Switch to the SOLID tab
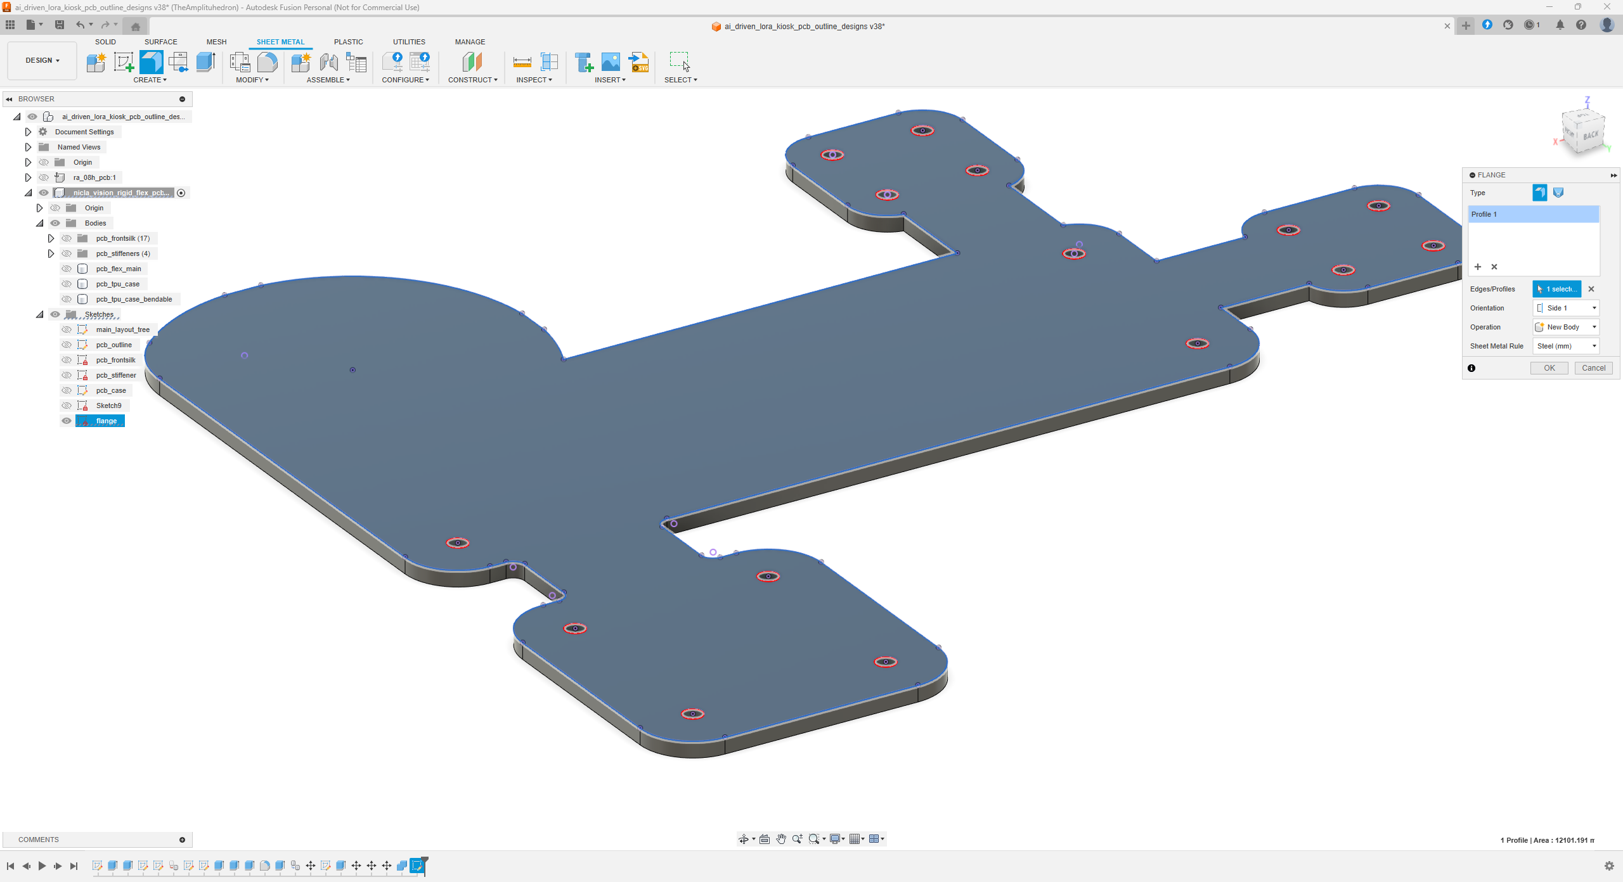This screenshot has height=882, width=1623. pyautogui.click(x=105, y=42)
